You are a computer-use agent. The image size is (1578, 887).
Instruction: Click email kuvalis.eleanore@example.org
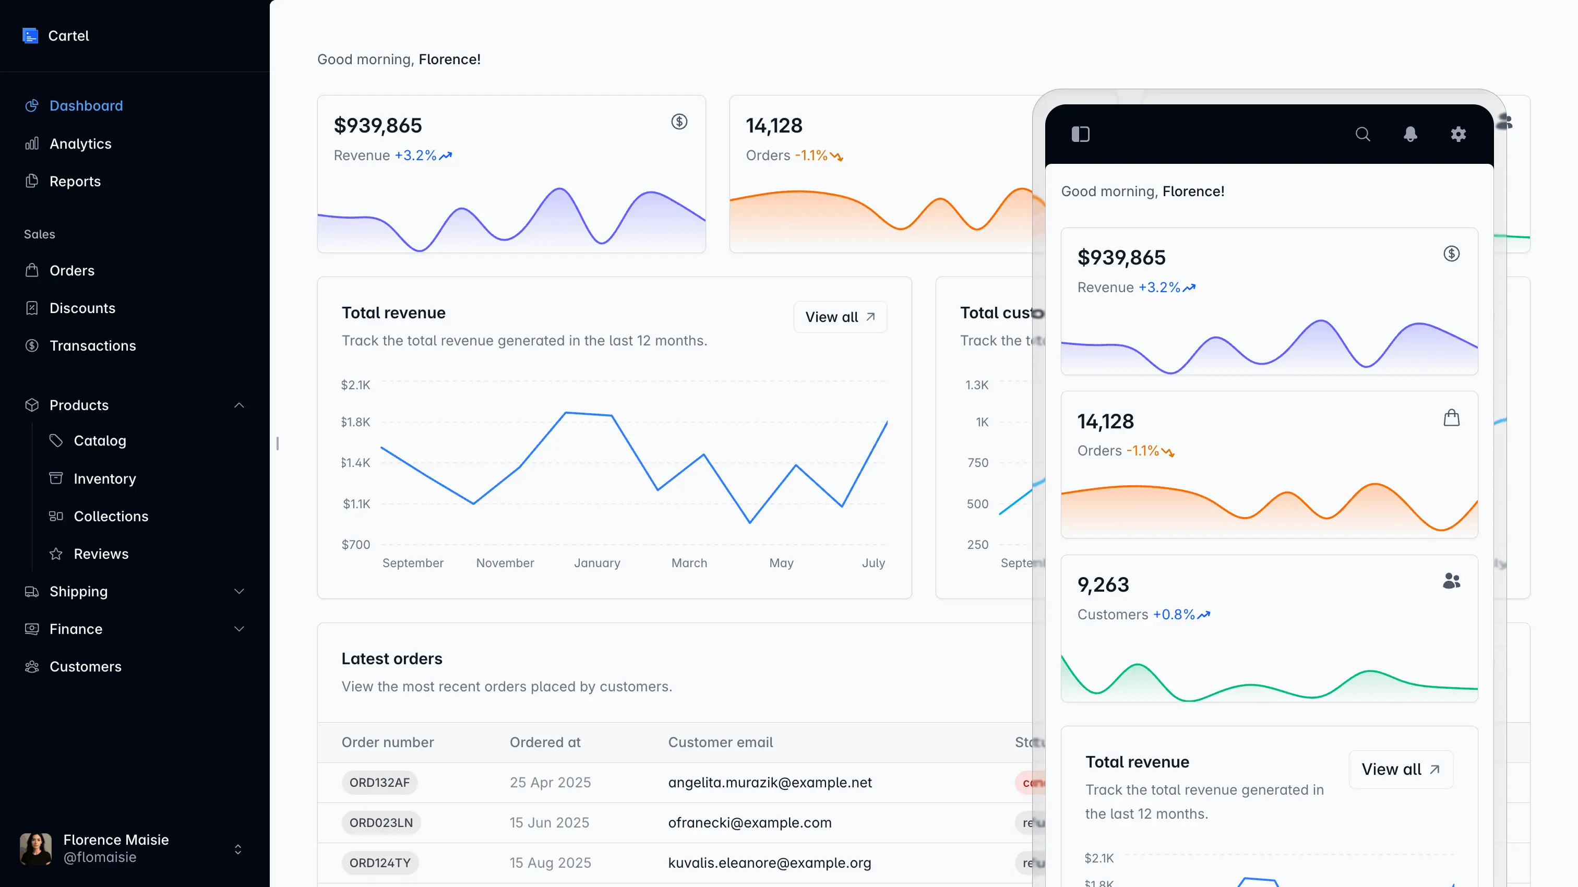click(x=769, y=862)
